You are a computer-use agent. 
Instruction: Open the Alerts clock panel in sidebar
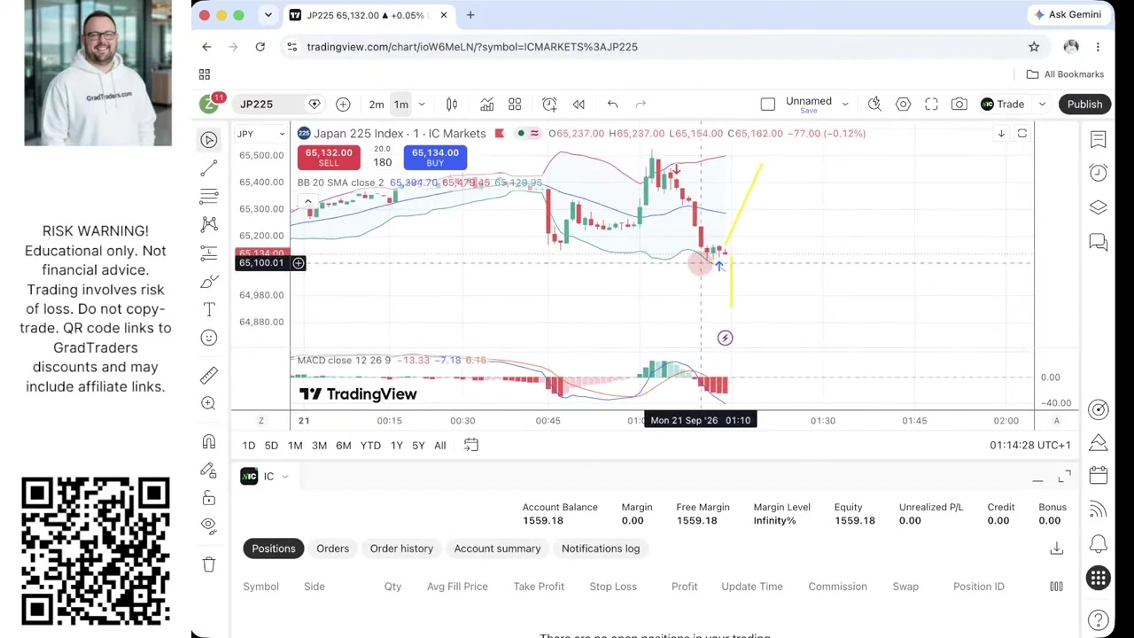coord(1099,173)
